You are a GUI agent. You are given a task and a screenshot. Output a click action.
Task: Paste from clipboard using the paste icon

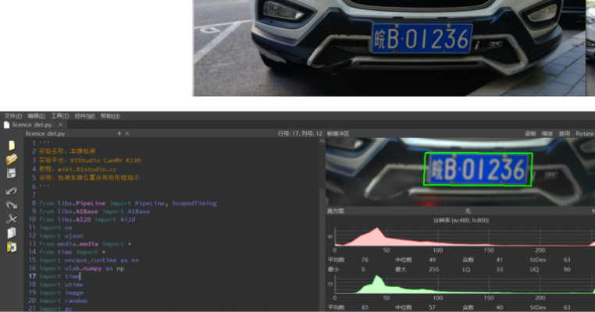(x=12, y=246)
